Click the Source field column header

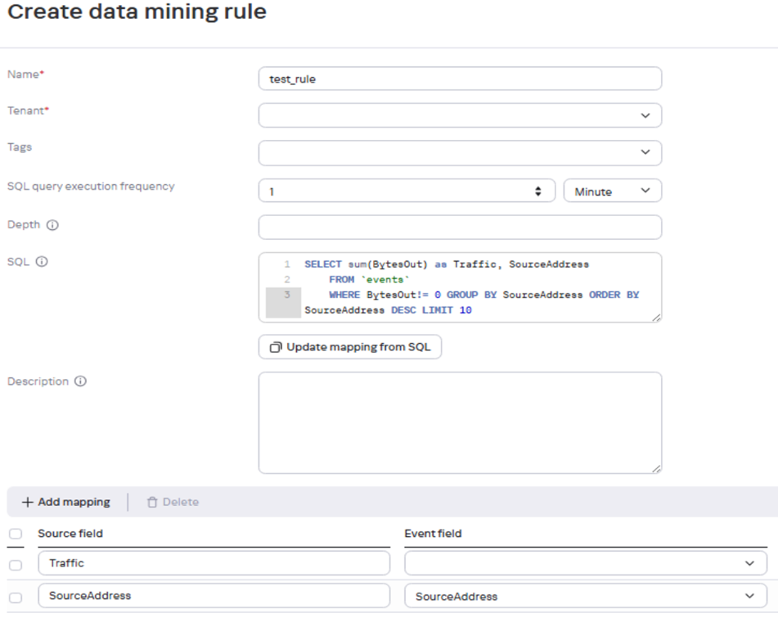(70, 534)
